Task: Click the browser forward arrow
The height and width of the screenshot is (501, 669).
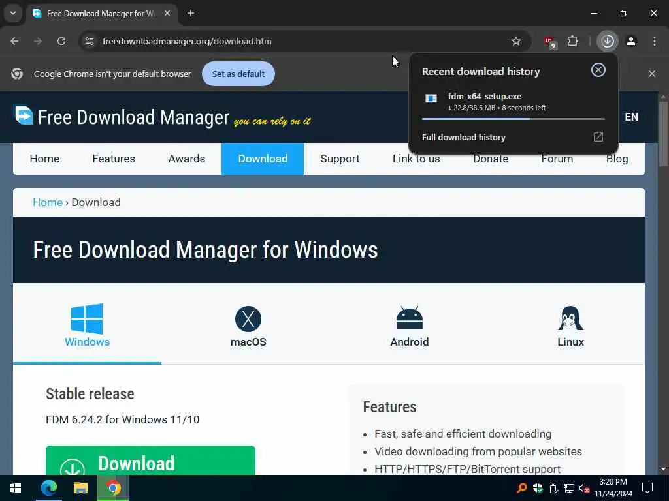Action: [x=38, y=41]
